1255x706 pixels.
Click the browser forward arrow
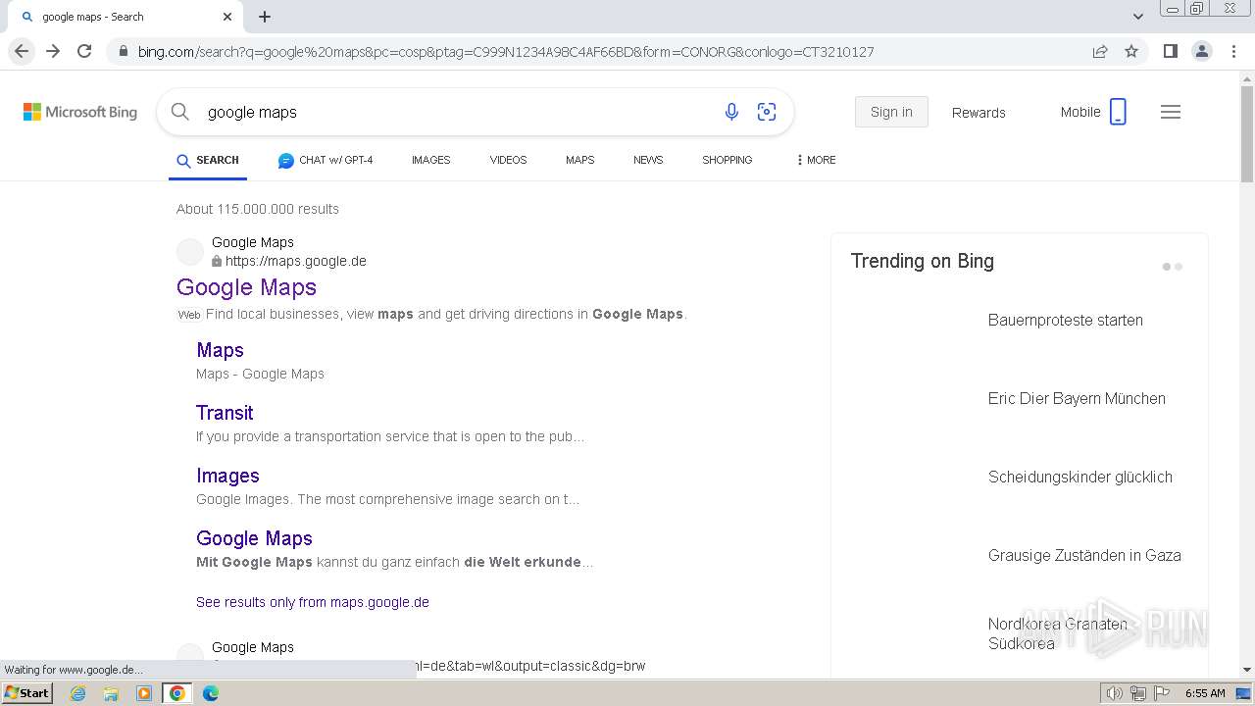(x=53, y=51)
